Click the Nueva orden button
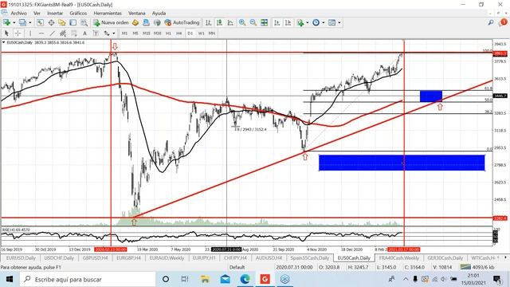 [111, 22]
